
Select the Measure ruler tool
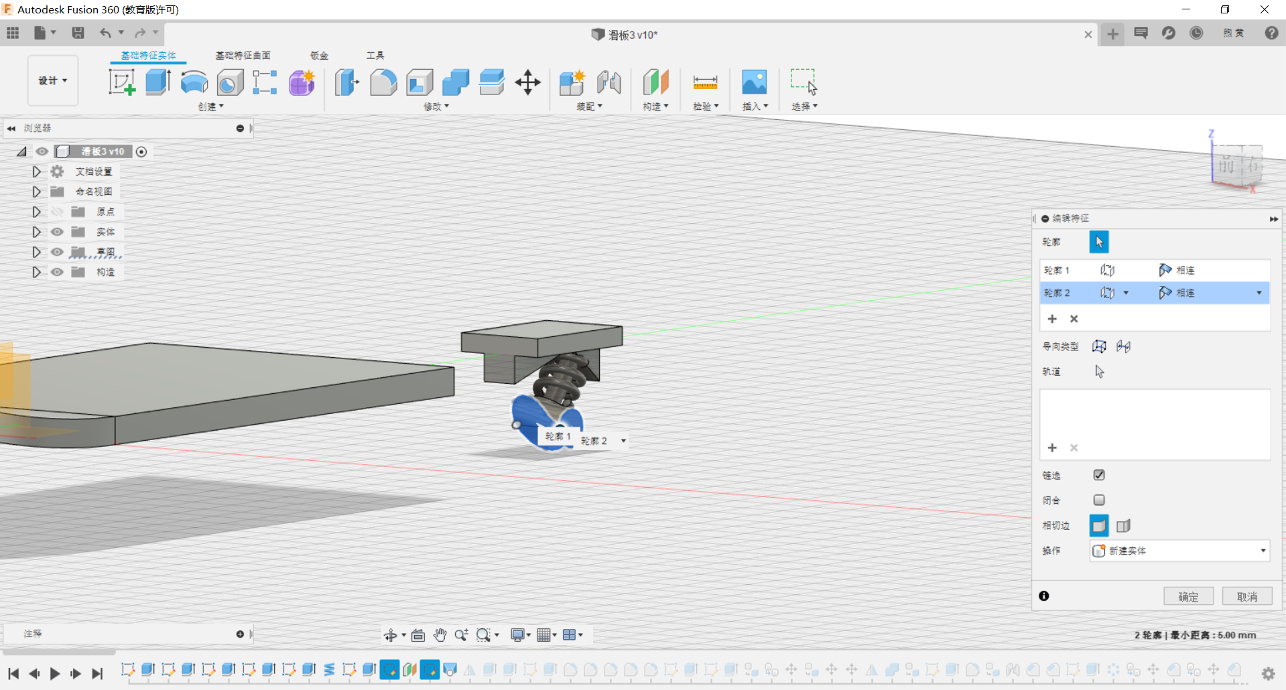[x=705, y=82]
